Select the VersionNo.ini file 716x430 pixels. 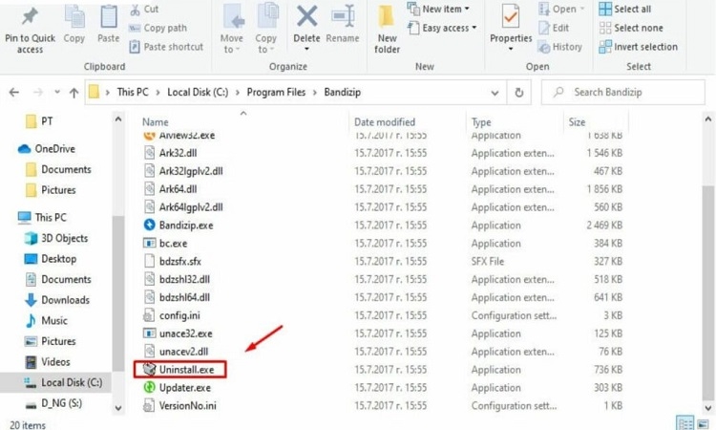[x=179, y=405]
